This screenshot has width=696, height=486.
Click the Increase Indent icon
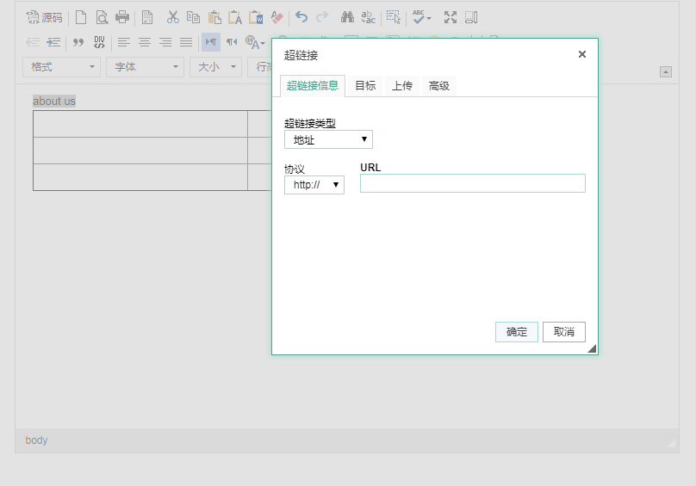[x=53, y=42]
